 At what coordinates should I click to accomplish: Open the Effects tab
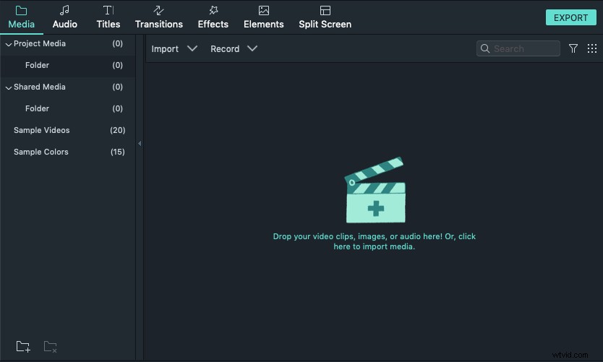click(213, 17)
